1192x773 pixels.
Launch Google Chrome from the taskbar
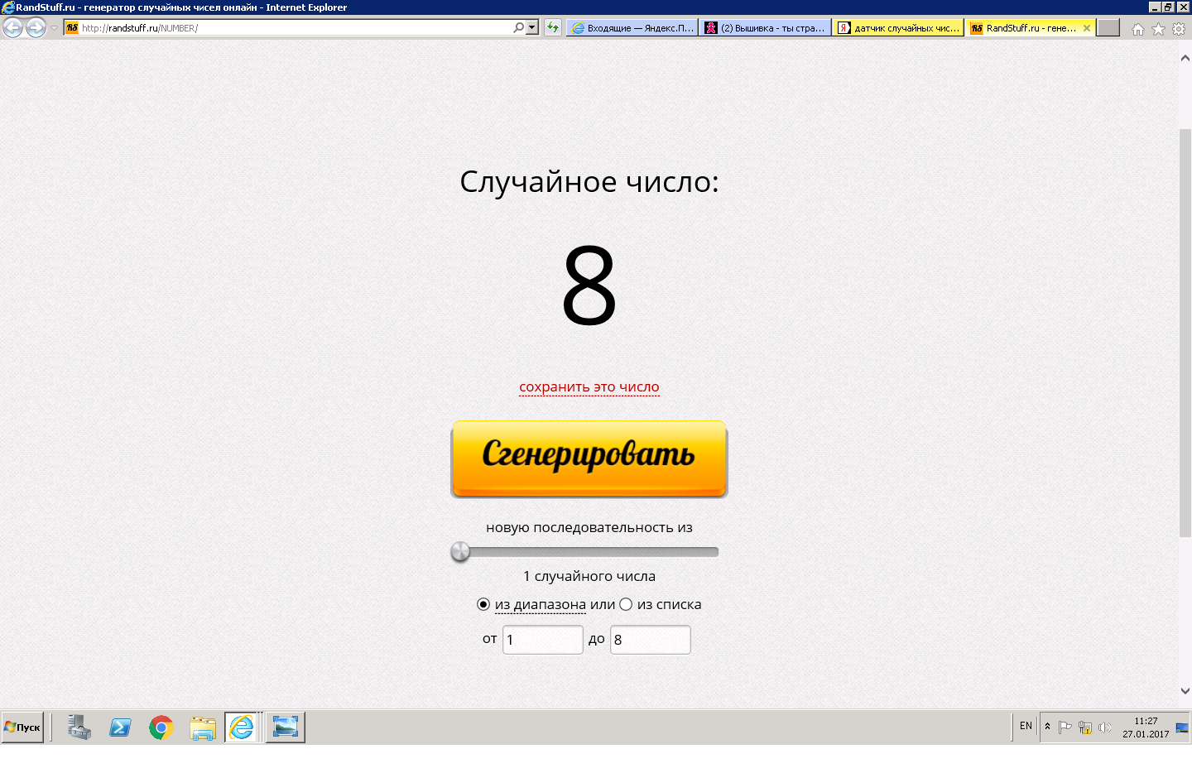coord(161,727)
